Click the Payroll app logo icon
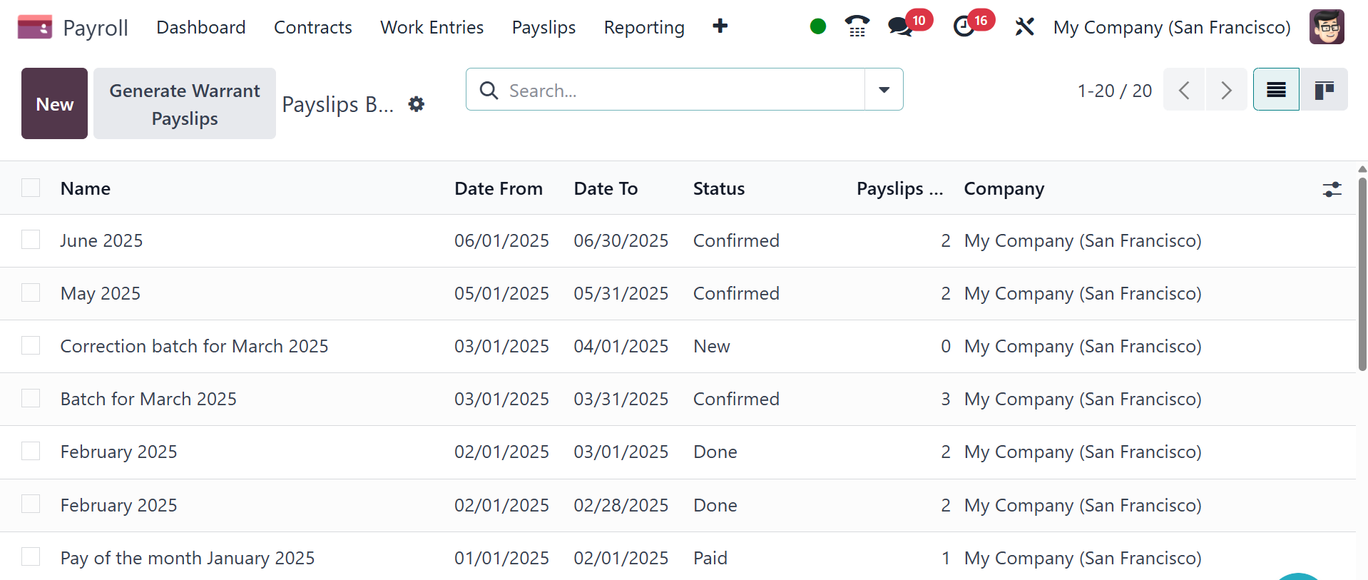The image size is (1368, 580). [34, 27]
